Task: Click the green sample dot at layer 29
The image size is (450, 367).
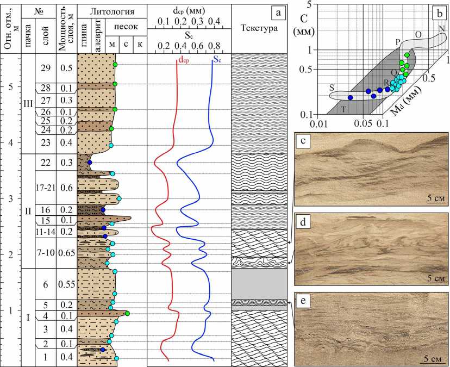Action: (x=115, y=65)
